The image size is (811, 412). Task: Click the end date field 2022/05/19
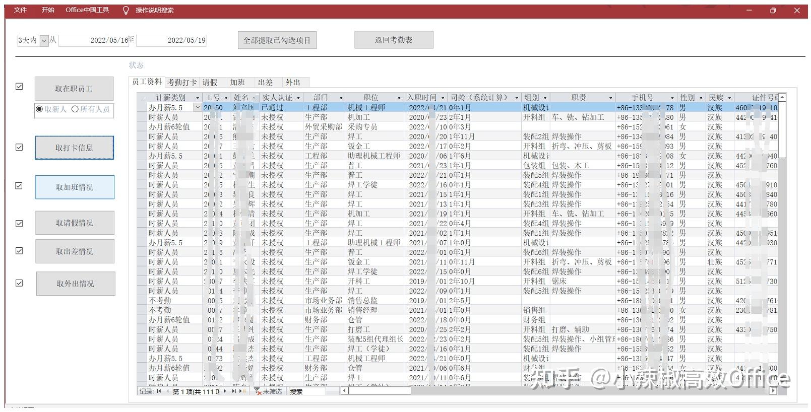(171, 40)
